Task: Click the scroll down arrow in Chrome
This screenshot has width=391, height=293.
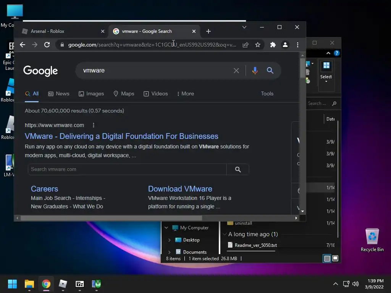Action: click(302, 211)
